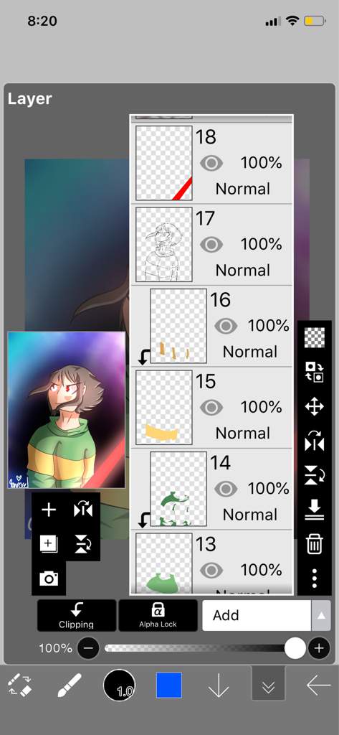The image size is (339, 735).
Task: Collapse panel with double chevron down button
Action: click(268, 685)
